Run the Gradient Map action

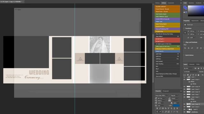[x=167, y=31]
